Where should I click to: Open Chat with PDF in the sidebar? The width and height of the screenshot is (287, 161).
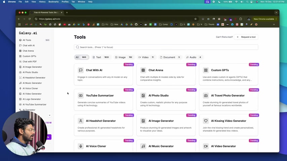[34, 62]
